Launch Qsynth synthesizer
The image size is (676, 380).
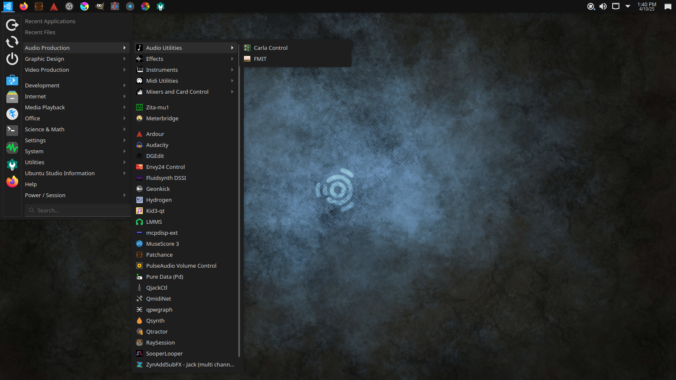155,320
